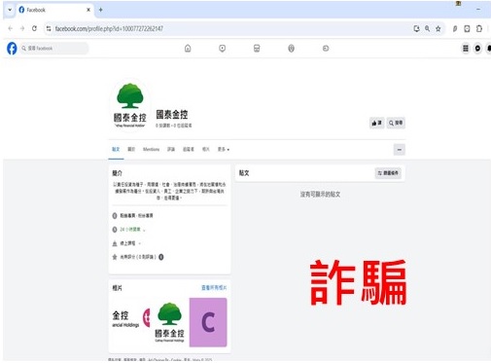Click the zoom magnifier icon in the address bar
This screenshot has height=363, width=491.
[428, 28]
